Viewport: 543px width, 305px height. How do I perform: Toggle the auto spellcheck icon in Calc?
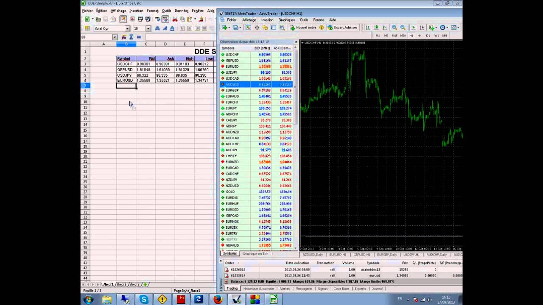(x=165, y=19)
